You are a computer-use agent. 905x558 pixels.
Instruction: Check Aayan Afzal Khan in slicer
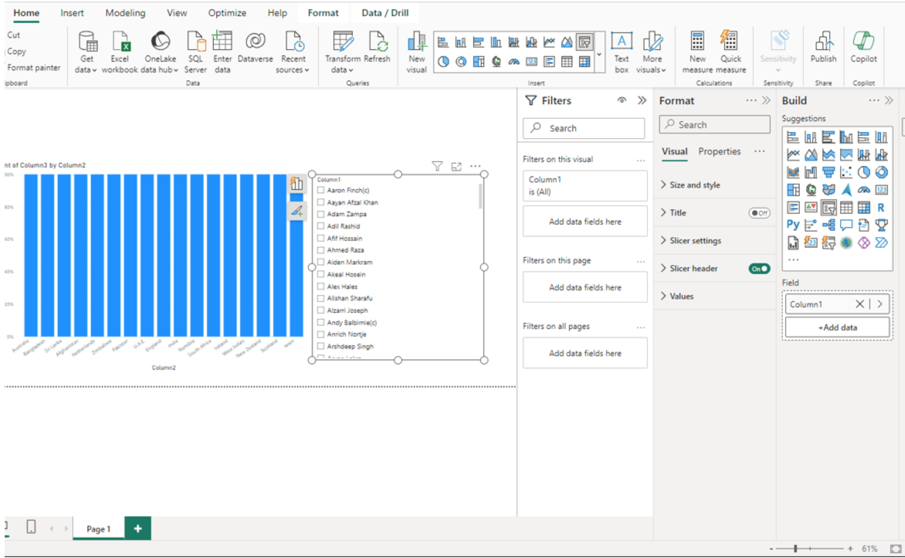[320, 202]
